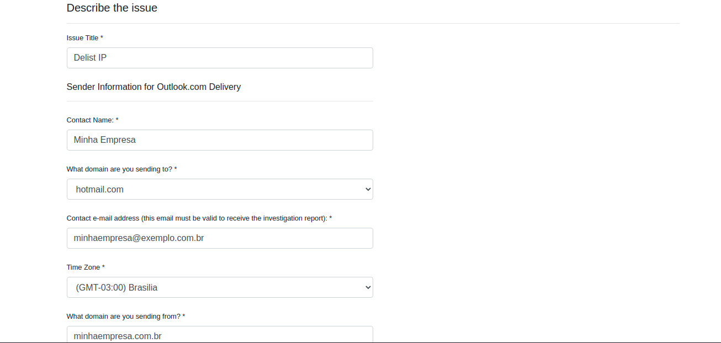Image resolution: width=721 pixels, height=343 pixels.
Task: Click the Time Zone label
Action: click(x=86, y=267)
